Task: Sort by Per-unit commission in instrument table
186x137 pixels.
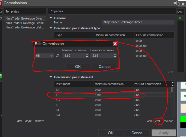Action: pyautogui.click(x=152, y=84)
